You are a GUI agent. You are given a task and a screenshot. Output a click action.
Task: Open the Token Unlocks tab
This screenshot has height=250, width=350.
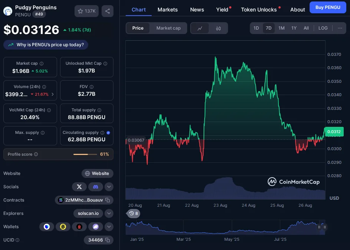(259, 10)
